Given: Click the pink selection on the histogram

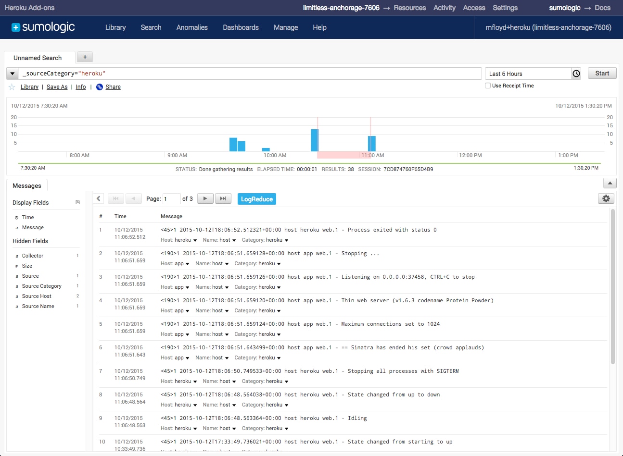Looking at the screenshot, I should (x=344, y=155).
